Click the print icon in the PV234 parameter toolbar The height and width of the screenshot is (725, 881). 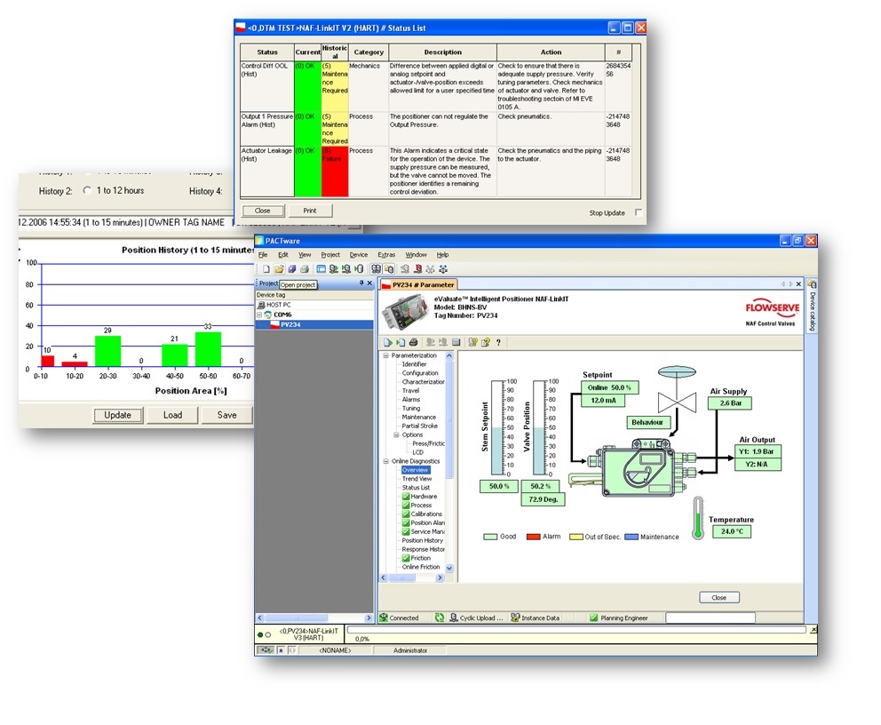[413, 342]
